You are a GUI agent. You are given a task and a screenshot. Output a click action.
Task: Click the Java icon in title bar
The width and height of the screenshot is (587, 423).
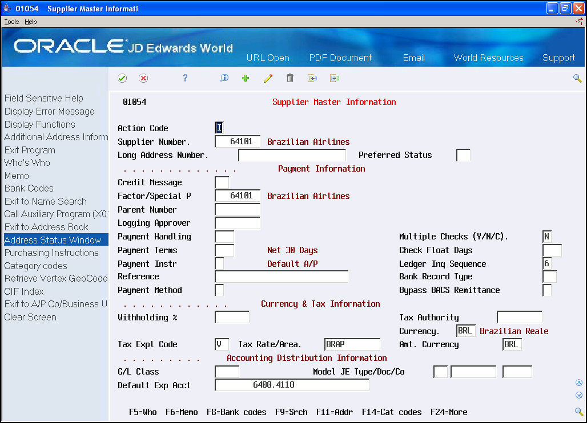[7, 8]
